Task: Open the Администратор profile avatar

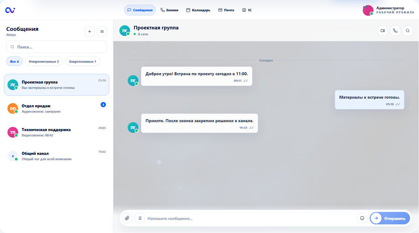Action: [368, 10]
